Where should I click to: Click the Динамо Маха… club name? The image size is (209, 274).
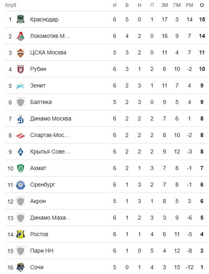point(50,218)
